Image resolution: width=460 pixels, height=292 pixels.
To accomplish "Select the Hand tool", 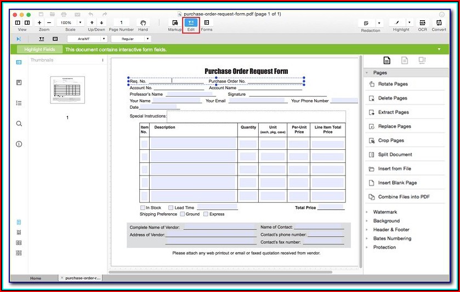I will click(143, 23).
